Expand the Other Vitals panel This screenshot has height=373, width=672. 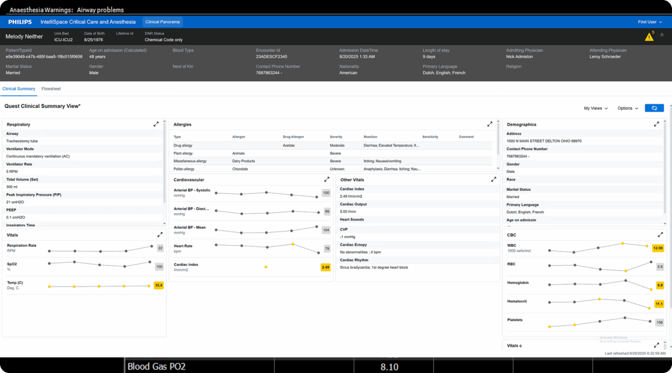(x=493, y=179)
